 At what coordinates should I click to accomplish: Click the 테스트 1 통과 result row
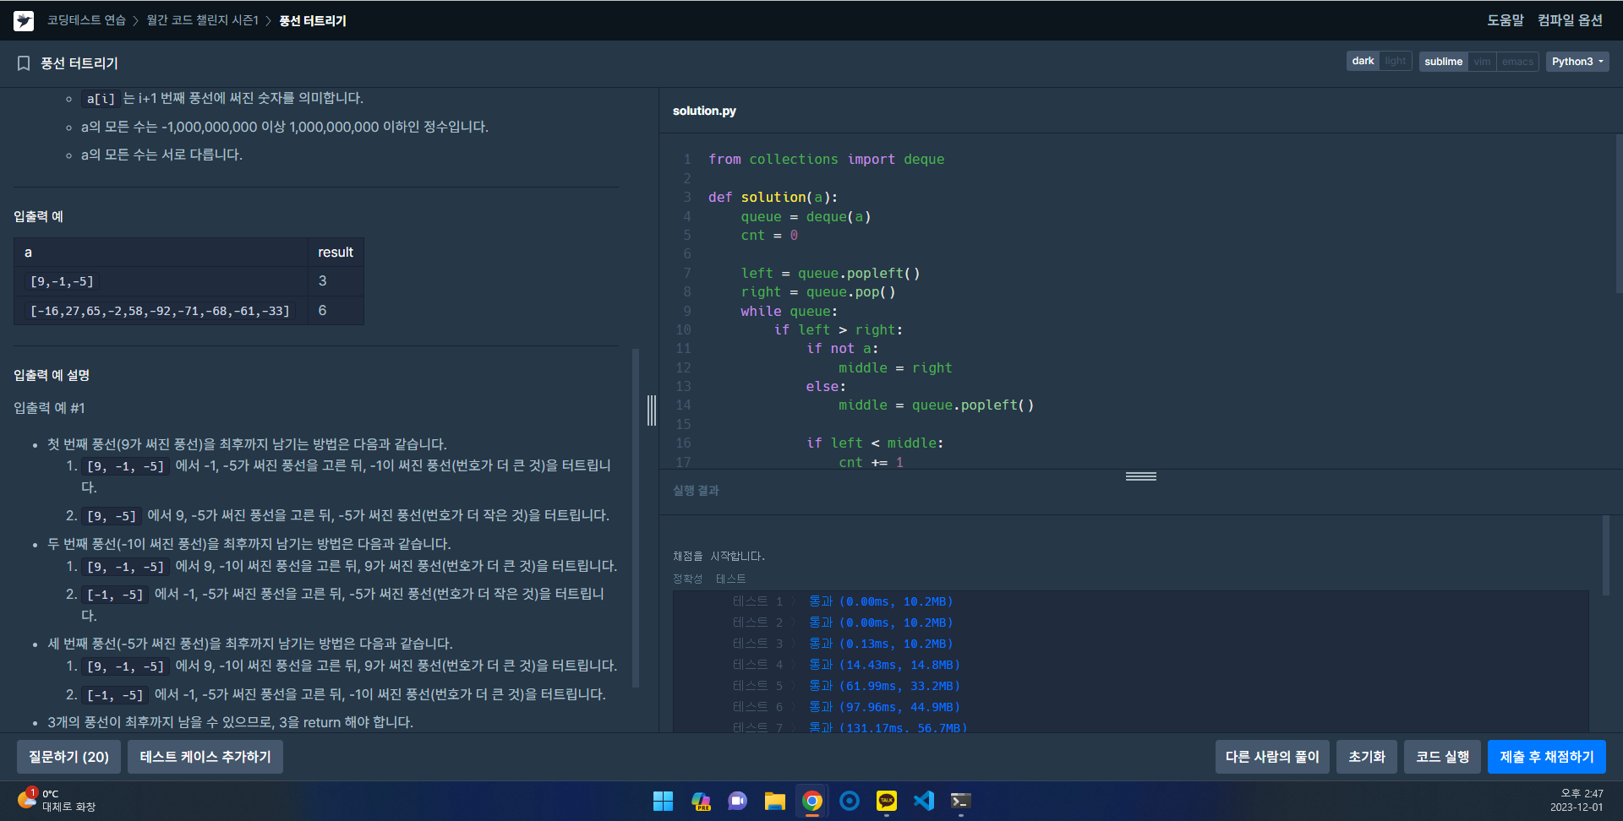(843, 601)
